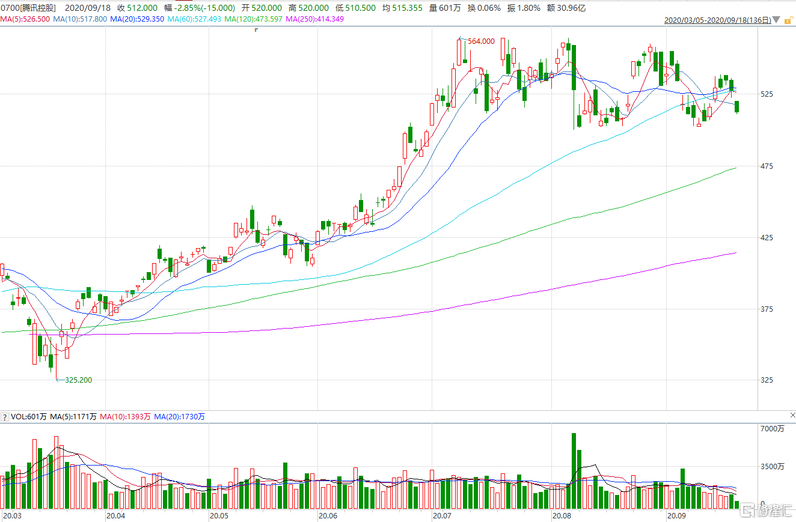Click the date 2020/09/18 in the header
Image resolution: width=796 pixels, height=522 pixels.
coord(87,8)
